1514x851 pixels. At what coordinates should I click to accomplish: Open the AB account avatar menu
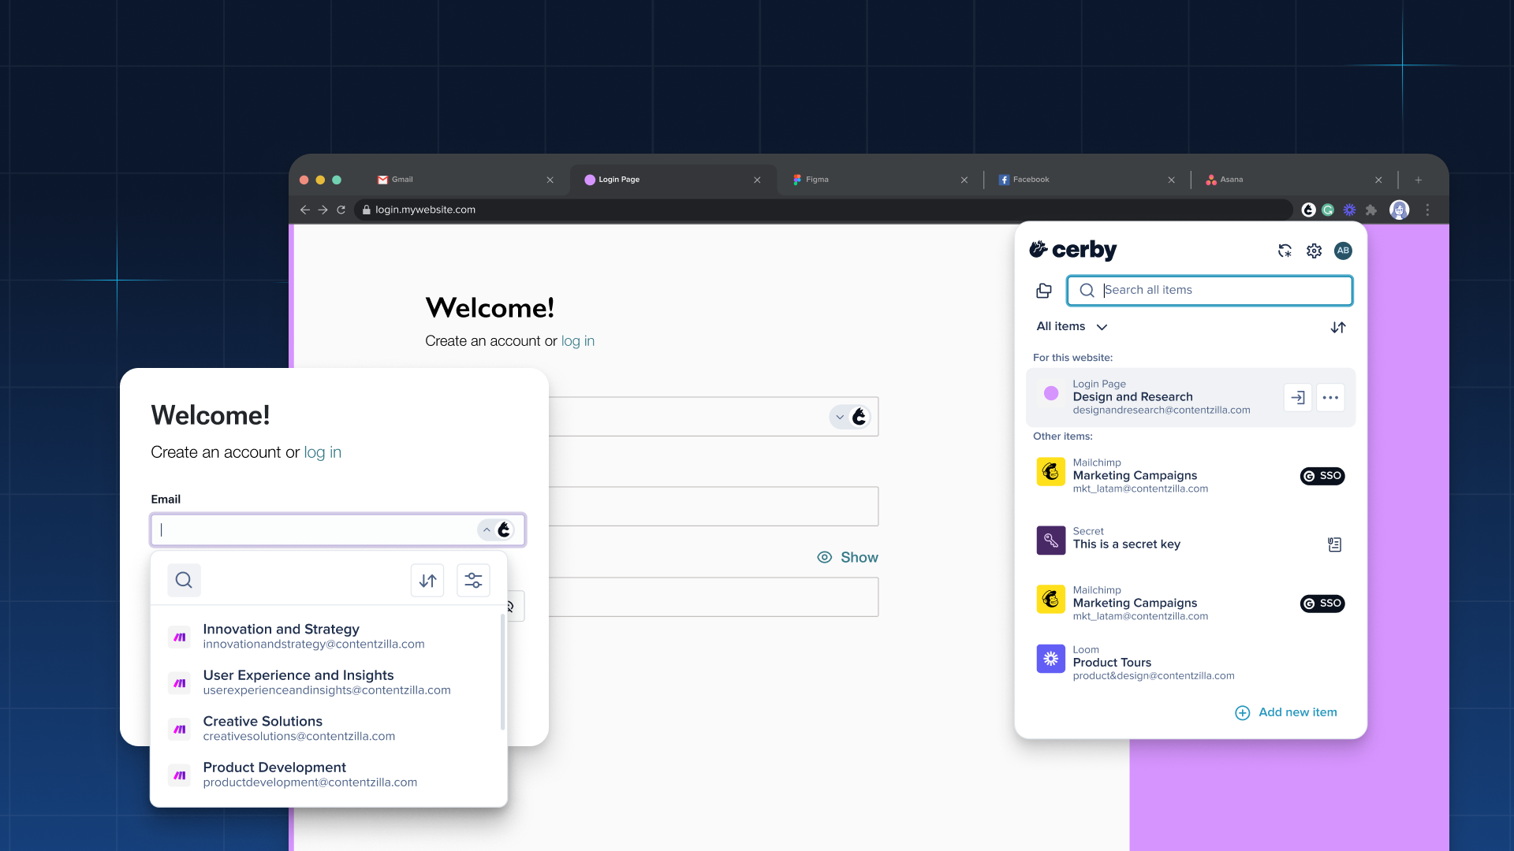(x=1343, y=251)
